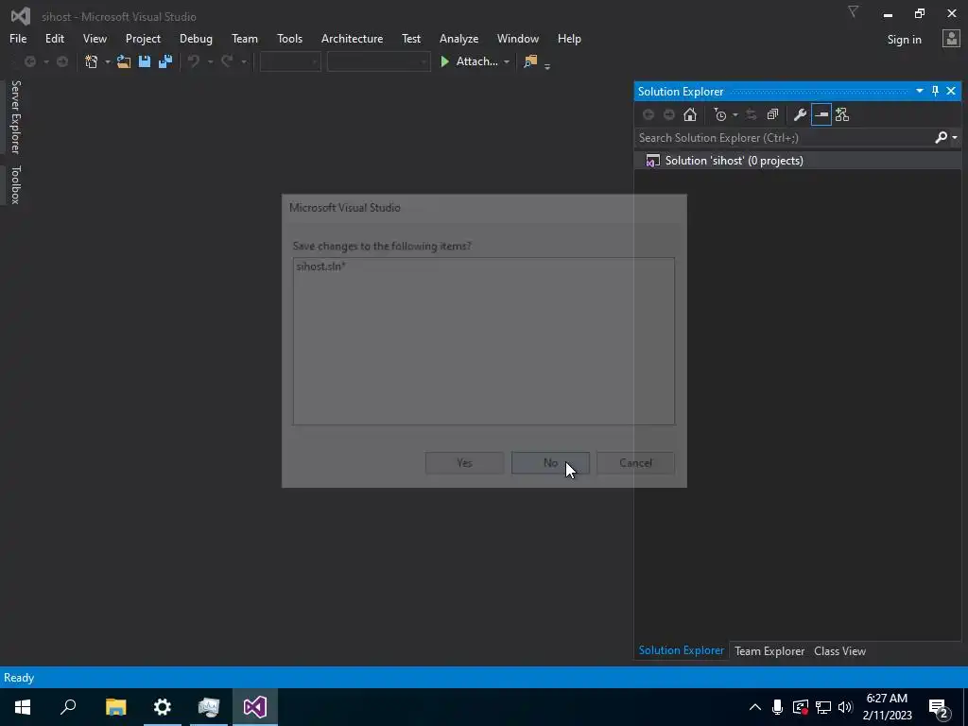
Task: Open the Project menu
Action: pos(144,38)
